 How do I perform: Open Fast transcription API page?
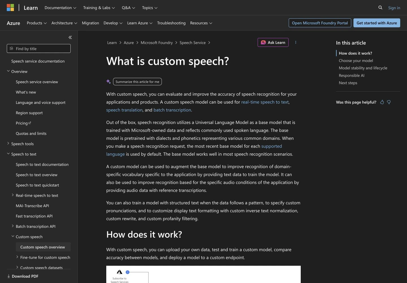click(x=34, y=216)
